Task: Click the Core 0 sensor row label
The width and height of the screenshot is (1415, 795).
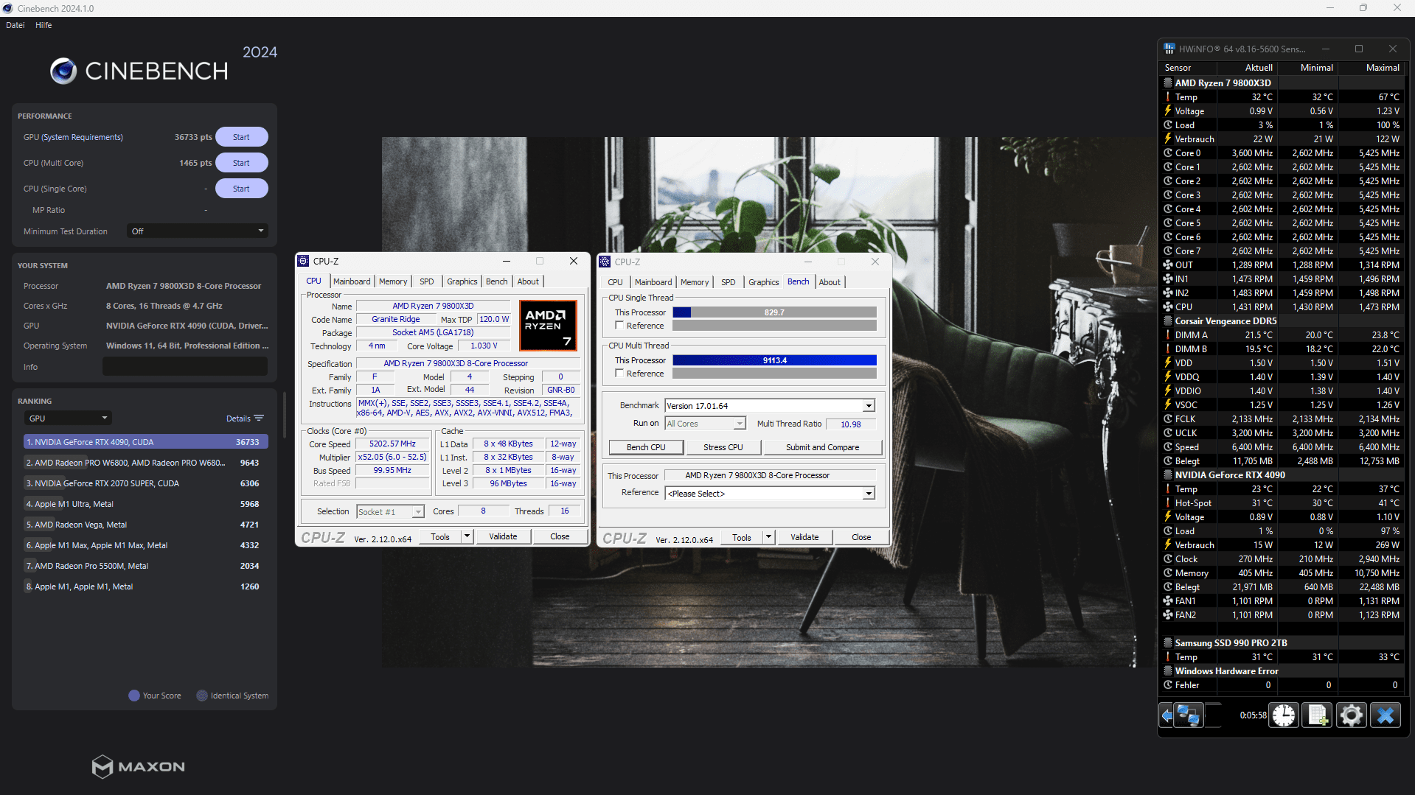Action: tap(1188, 153)
